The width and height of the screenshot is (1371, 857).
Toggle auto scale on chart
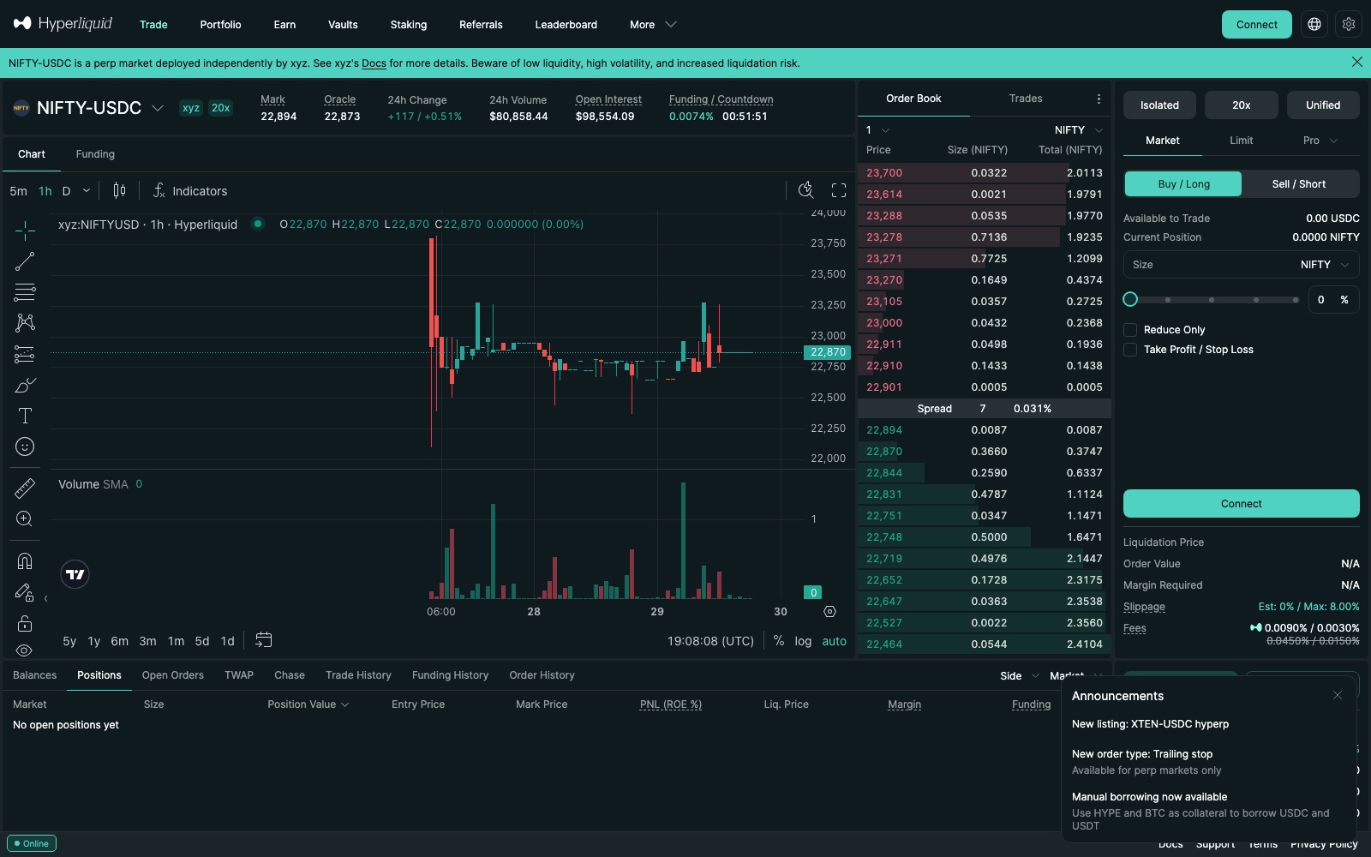click(835, 641)
